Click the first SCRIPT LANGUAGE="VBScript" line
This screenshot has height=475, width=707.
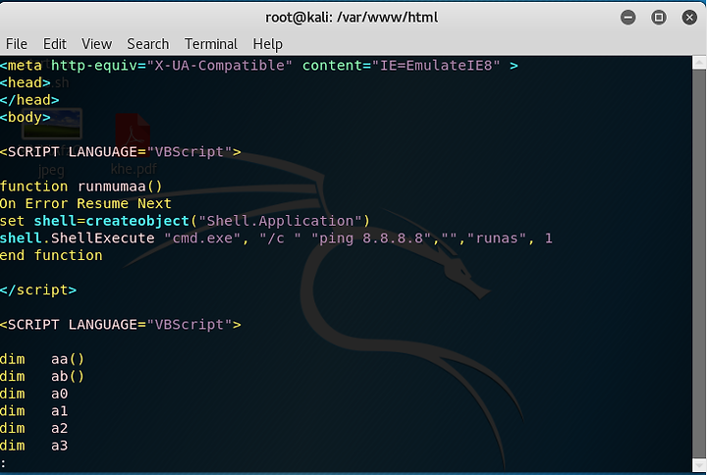pyautogui.click(x=121, y=152)
